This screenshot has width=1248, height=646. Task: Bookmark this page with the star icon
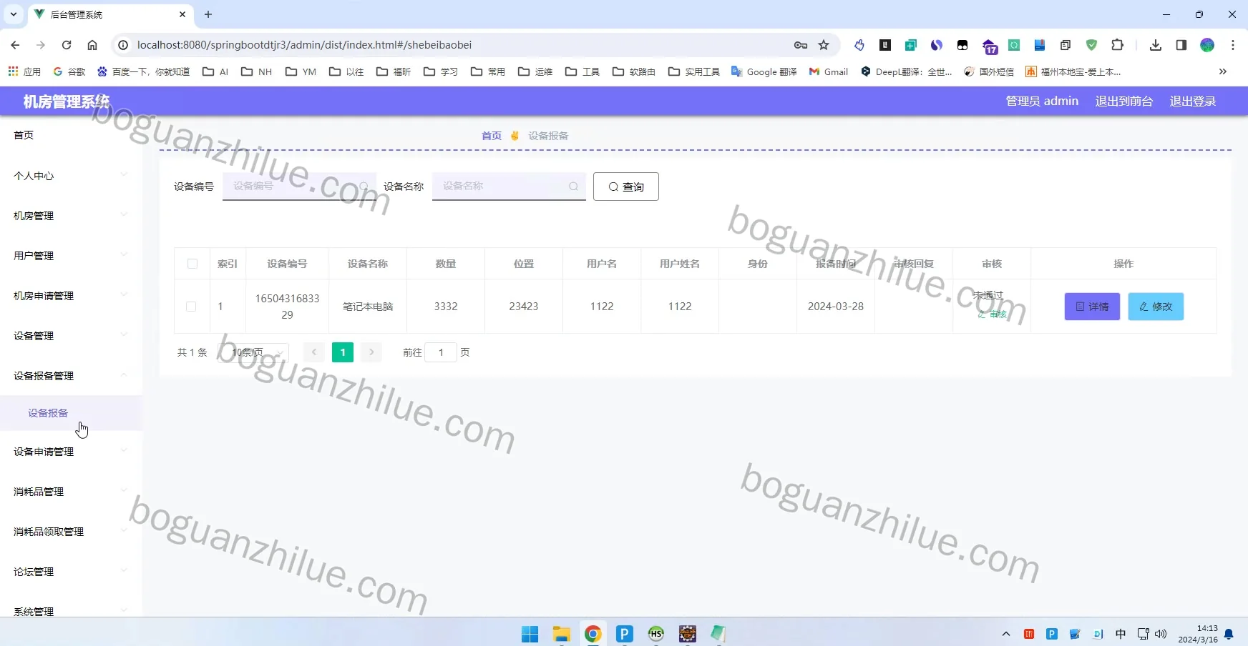pos(824,45)
